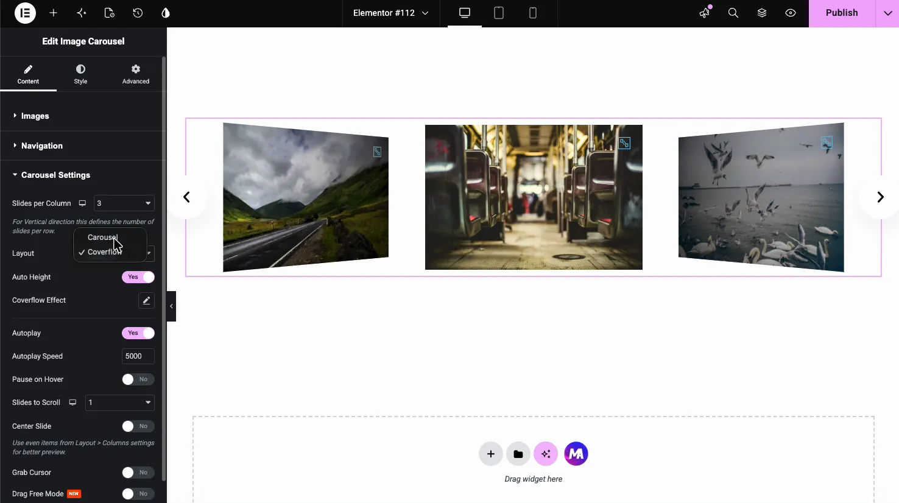This screenshot has height=503, width=899.
Task: Open the Slides per Column dropdown
Action: pyautogui.click(x=124, y=203)
